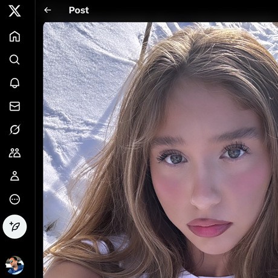Launch Grok from the sidebar
278x278 pixels.
(15, 129)
